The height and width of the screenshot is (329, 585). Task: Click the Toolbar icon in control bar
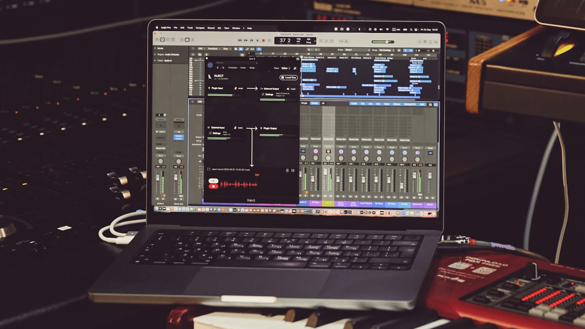(x=173, y=40)
